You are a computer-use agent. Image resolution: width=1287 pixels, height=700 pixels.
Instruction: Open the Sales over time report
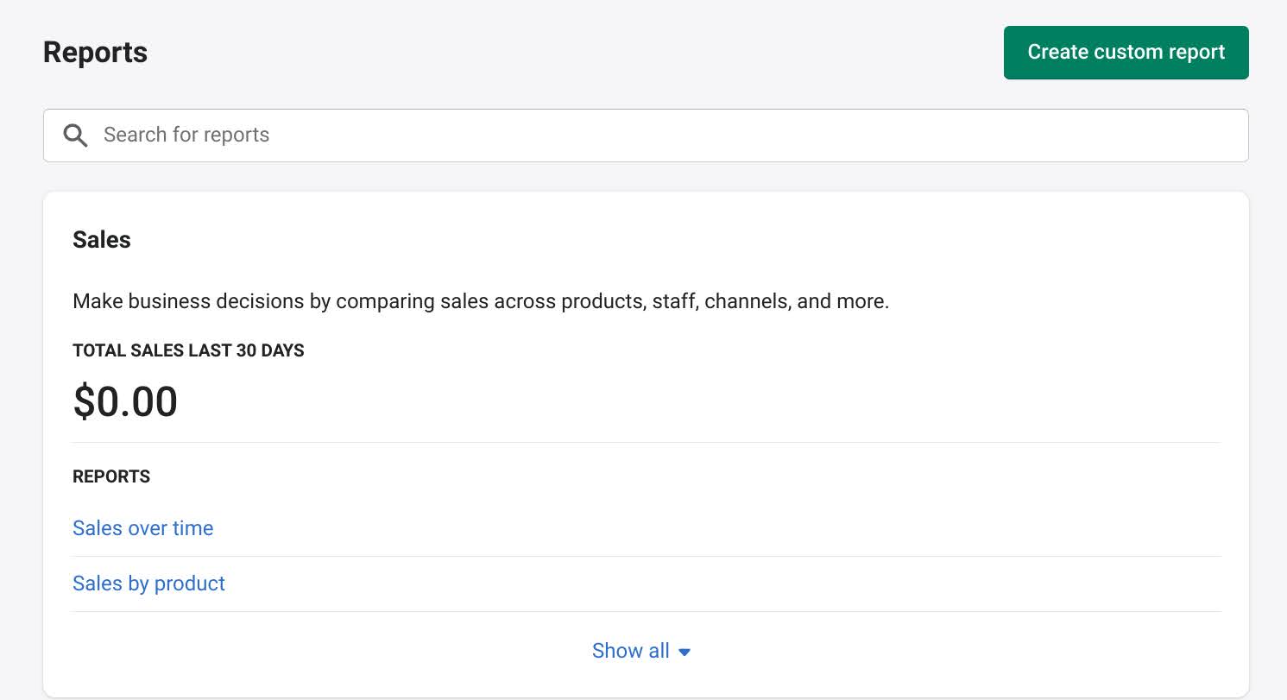[x=143, y=528]
